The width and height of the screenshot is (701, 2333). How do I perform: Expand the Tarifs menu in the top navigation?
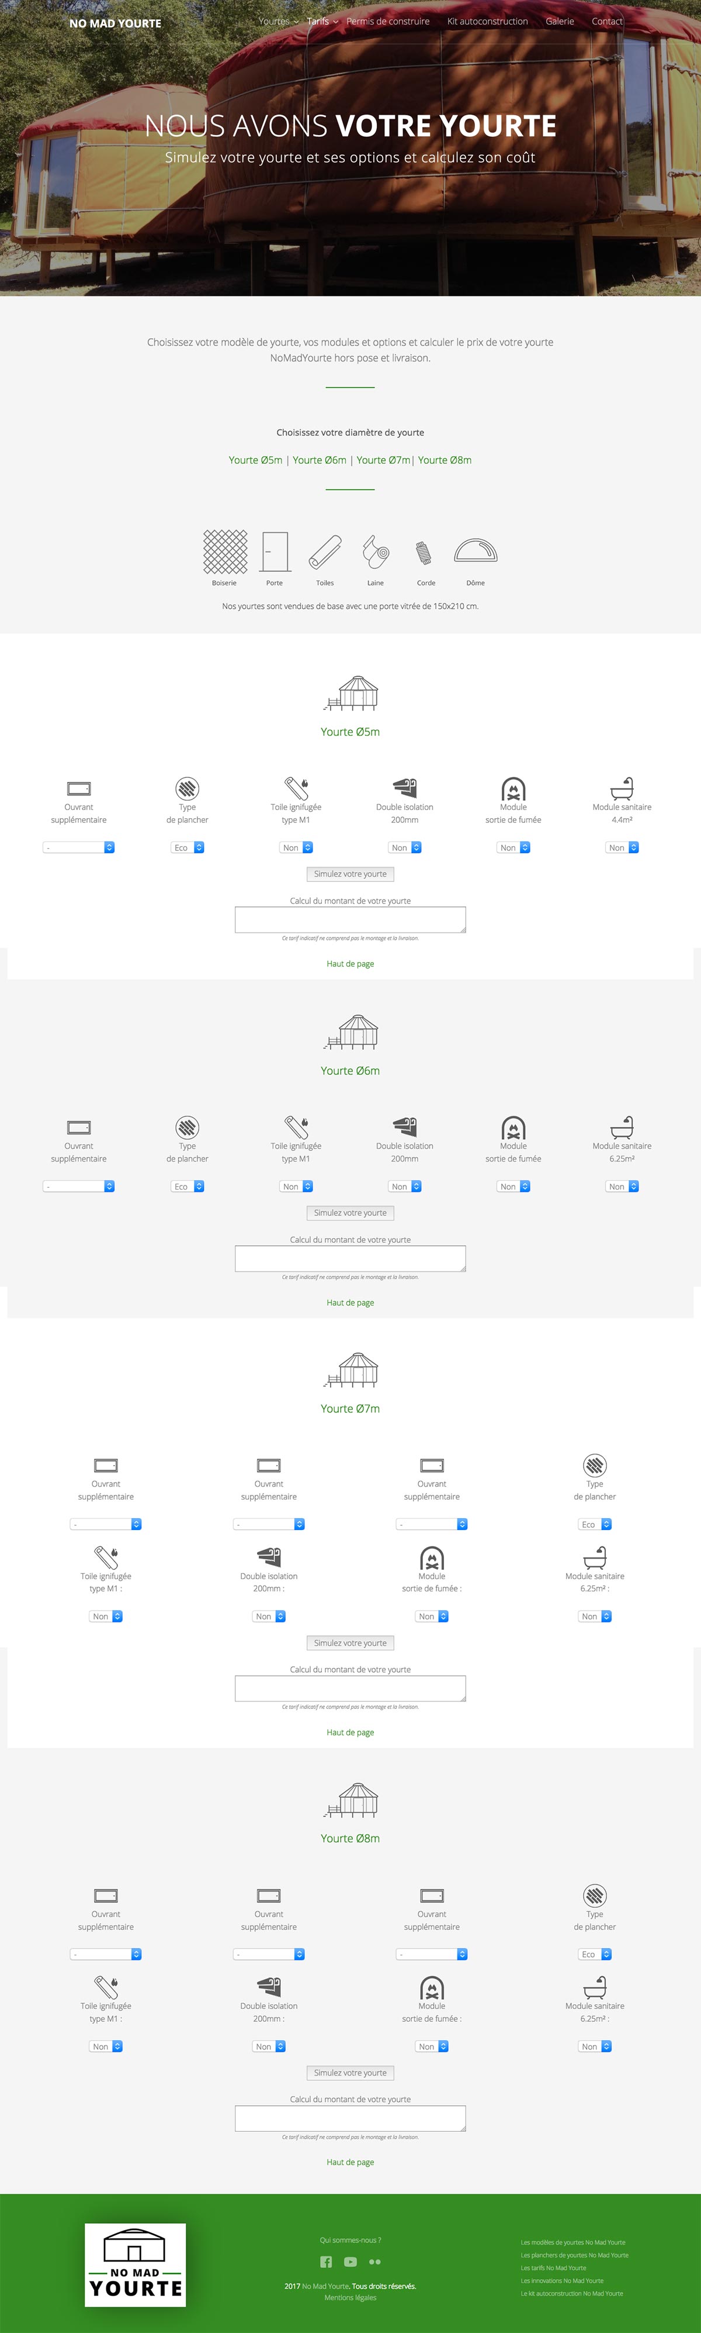click(x=322, y=22)
